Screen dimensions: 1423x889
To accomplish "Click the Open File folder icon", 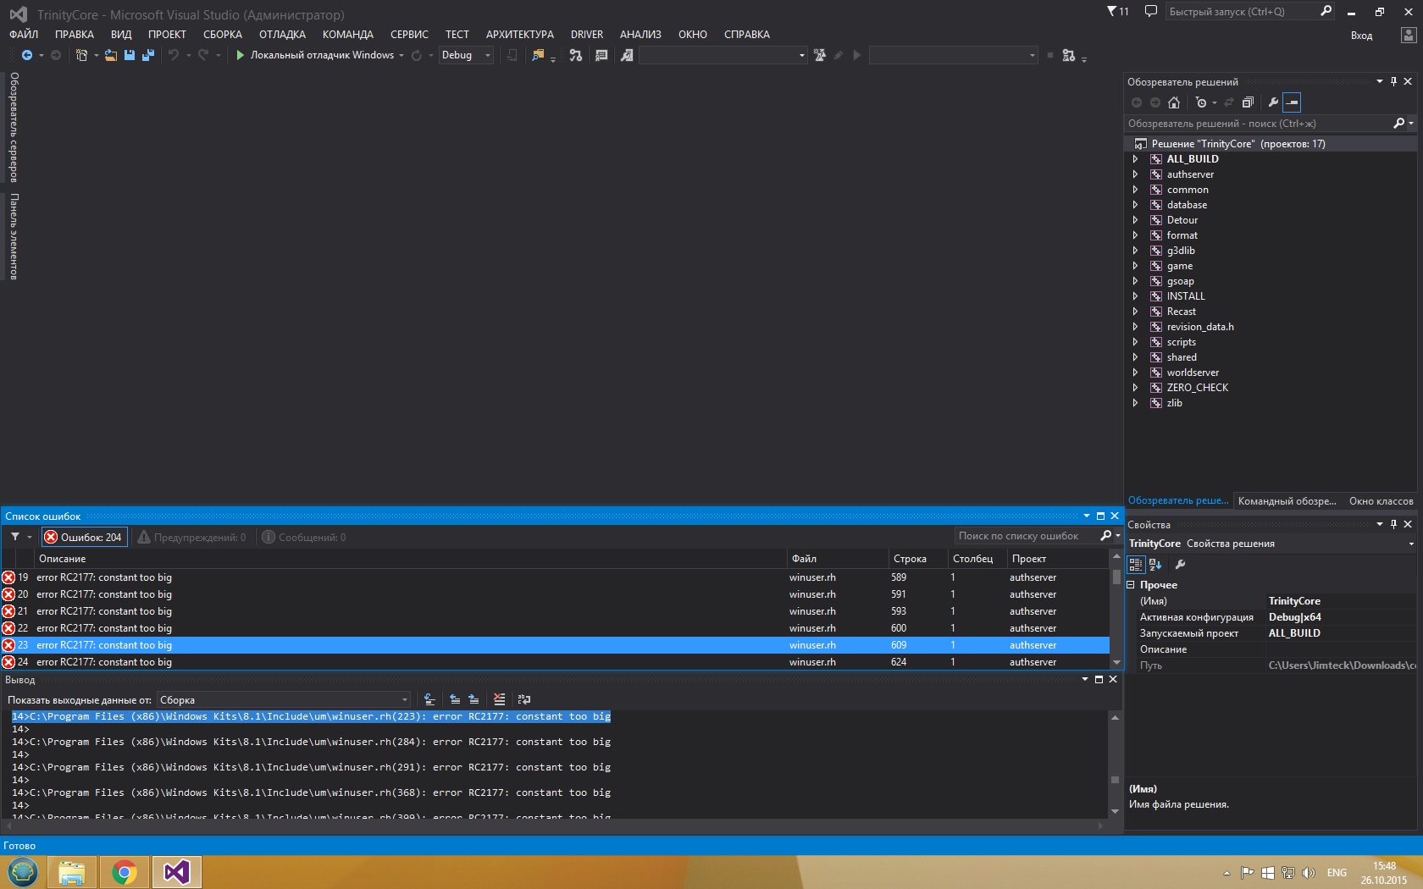I will pos(110,55).
